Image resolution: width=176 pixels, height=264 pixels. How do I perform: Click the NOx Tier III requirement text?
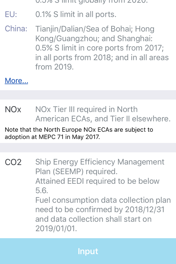pos(103,114)
